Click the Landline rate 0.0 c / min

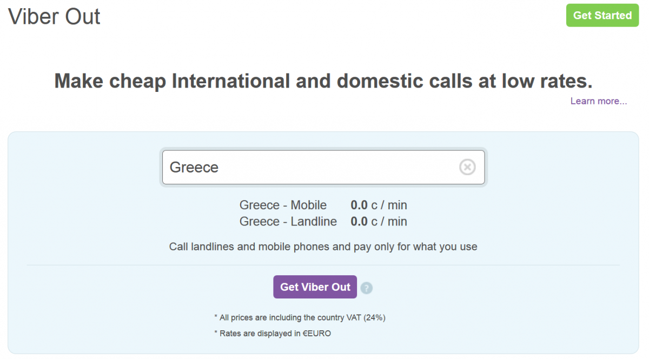pyautogui.click(x=379, y=221)
